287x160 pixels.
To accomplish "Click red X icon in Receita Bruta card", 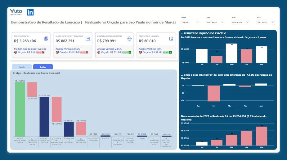I will coord(43,53).
